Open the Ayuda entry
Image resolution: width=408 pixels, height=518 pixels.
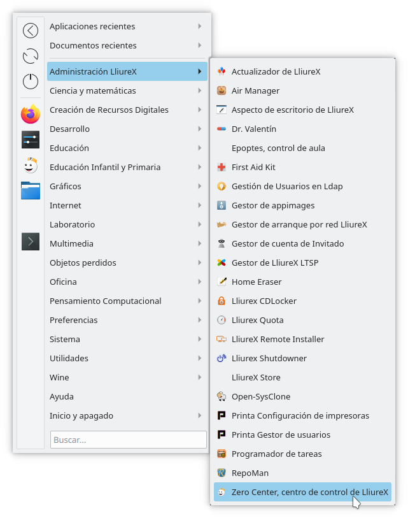[x=62, y=396]
